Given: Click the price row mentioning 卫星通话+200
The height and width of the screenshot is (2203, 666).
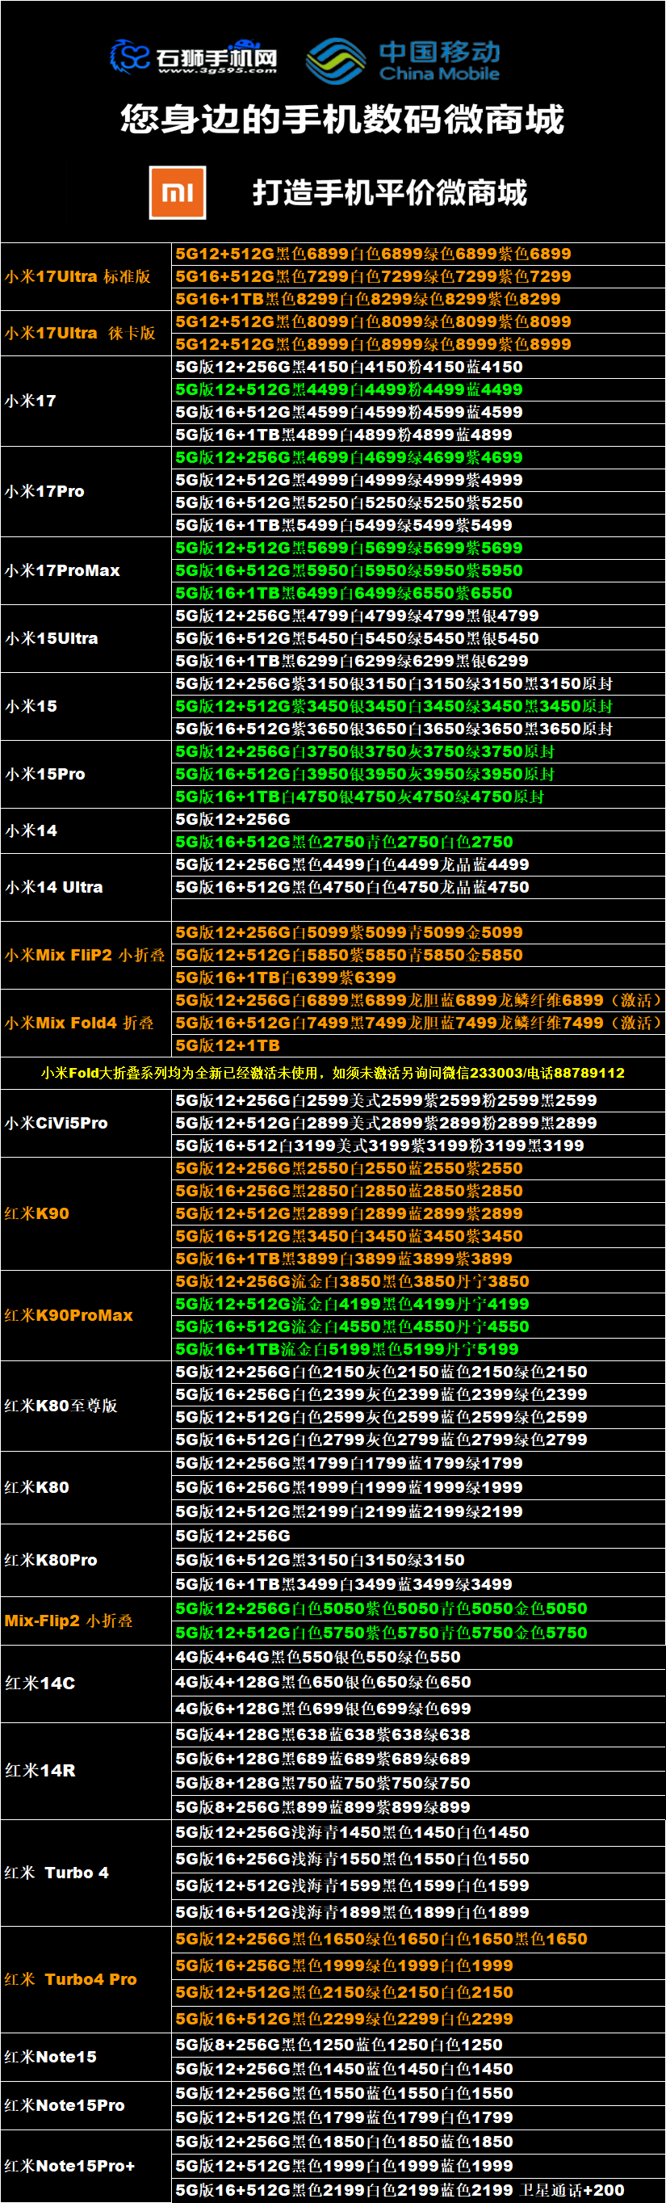Looking at the screenshot, I should 400,2189.
